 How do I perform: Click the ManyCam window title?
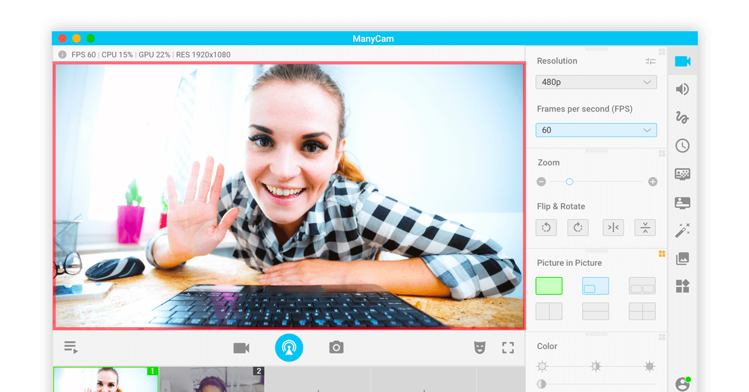coord(373,39)
